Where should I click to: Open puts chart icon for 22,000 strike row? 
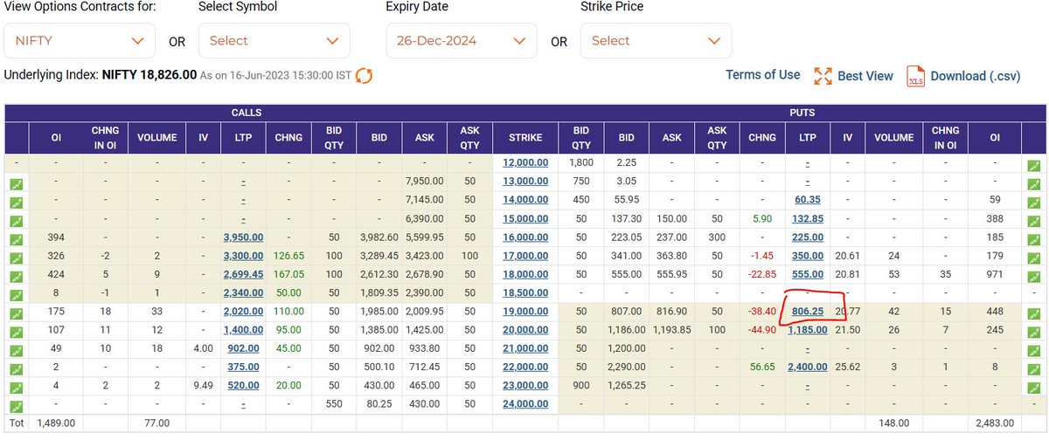(1034, 369)
